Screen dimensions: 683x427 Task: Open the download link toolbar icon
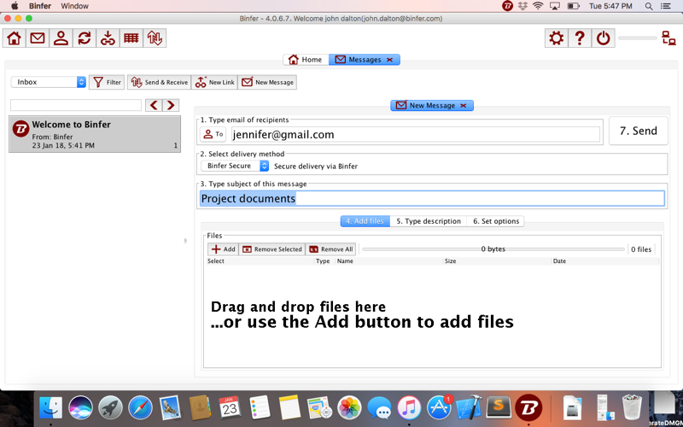(108, 38)
